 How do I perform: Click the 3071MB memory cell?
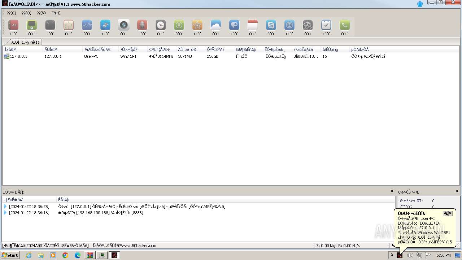pyautogui.click(x=185, y=56)
